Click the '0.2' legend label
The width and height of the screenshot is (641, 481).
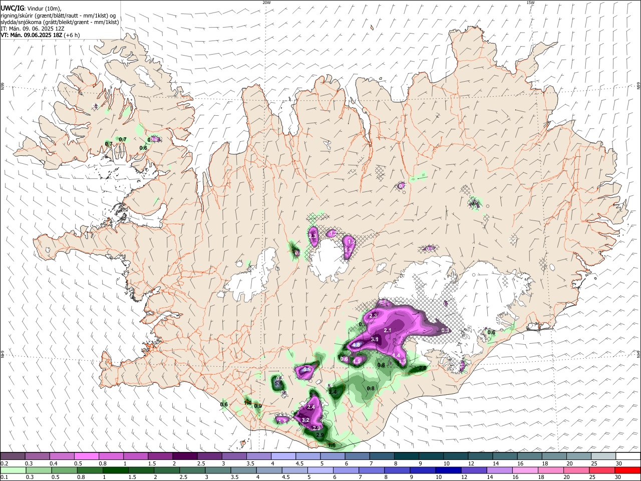[5, 463]
